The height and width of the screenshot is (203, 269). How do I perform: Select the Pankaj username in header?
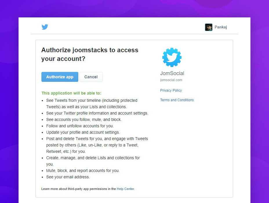221,27
